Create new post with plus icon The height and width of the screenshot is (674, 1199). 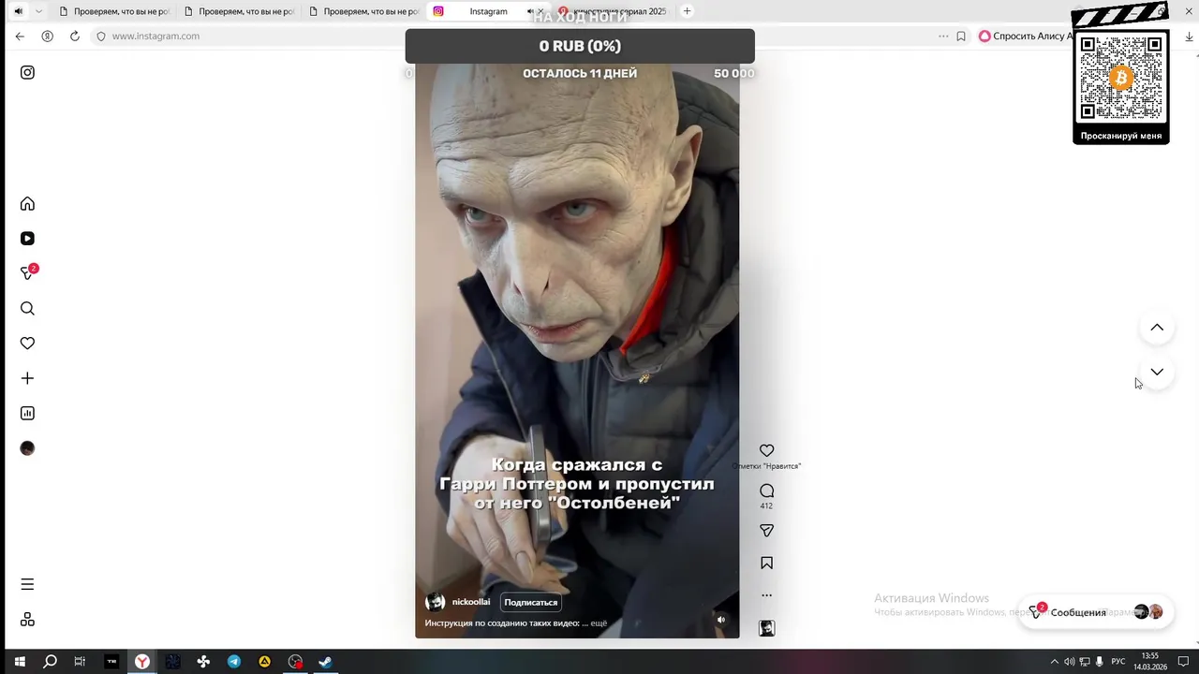pos(27,378)
